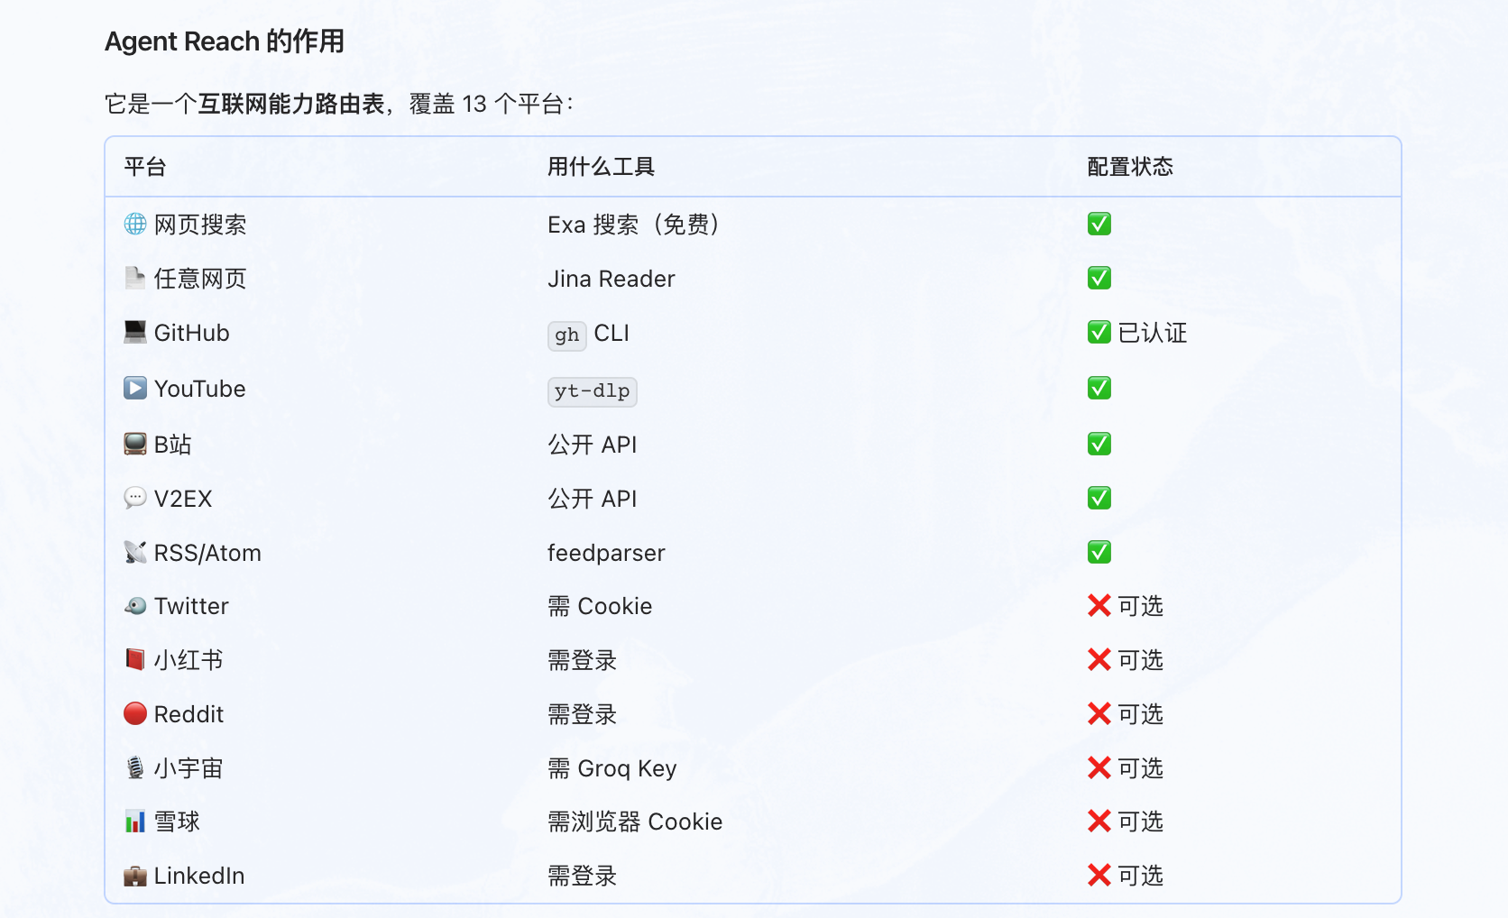Image resolution: width=1508 pixels, height=918 pixels.
Task: Click the document page icon beside 任意网页
Action: [x=135, y=278]
